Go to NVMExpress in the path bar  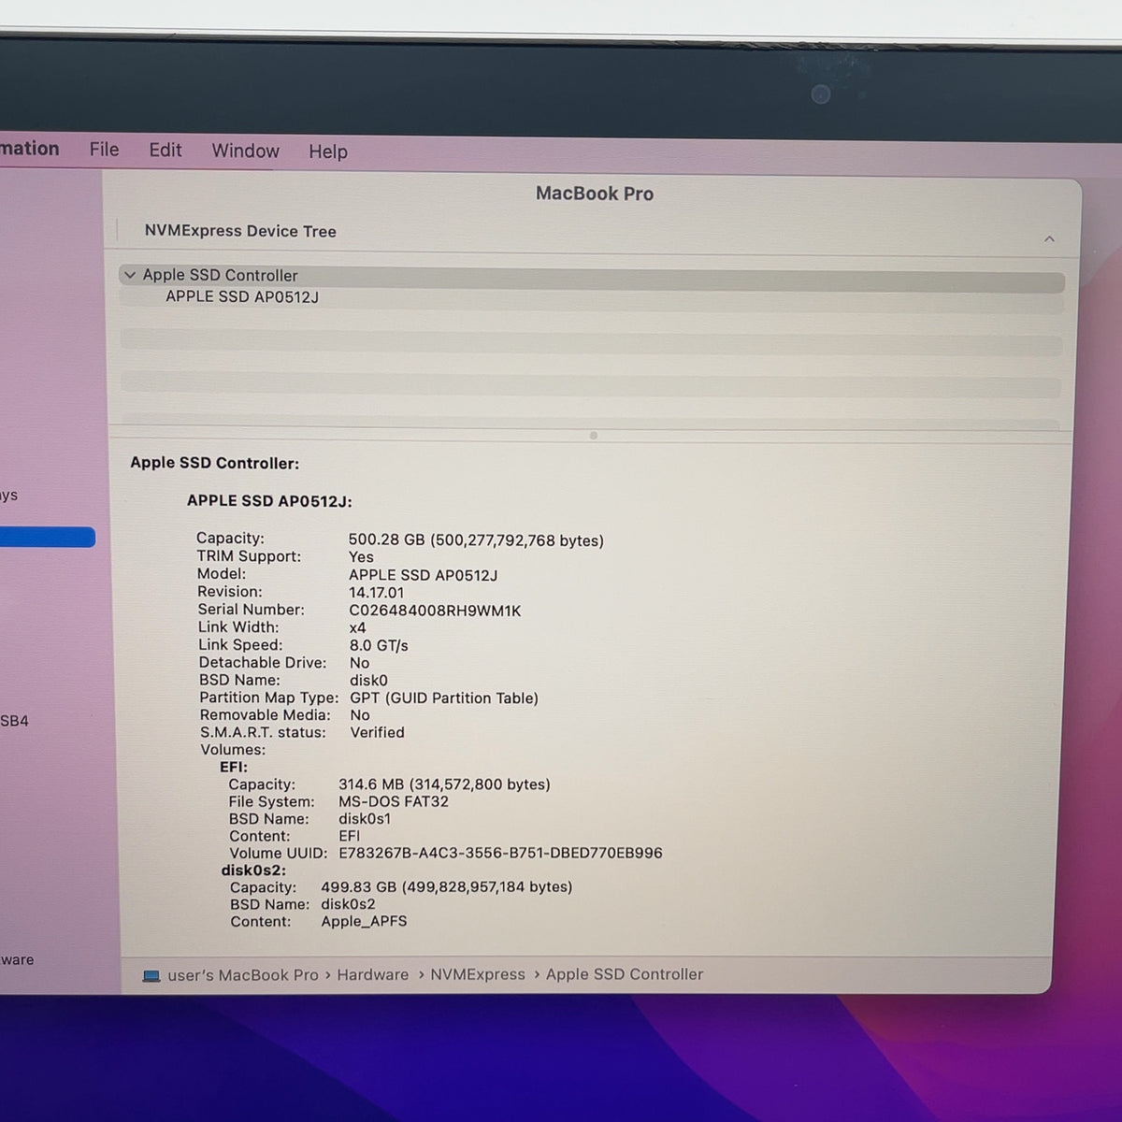pyautogui.click(x=478, y=974)
